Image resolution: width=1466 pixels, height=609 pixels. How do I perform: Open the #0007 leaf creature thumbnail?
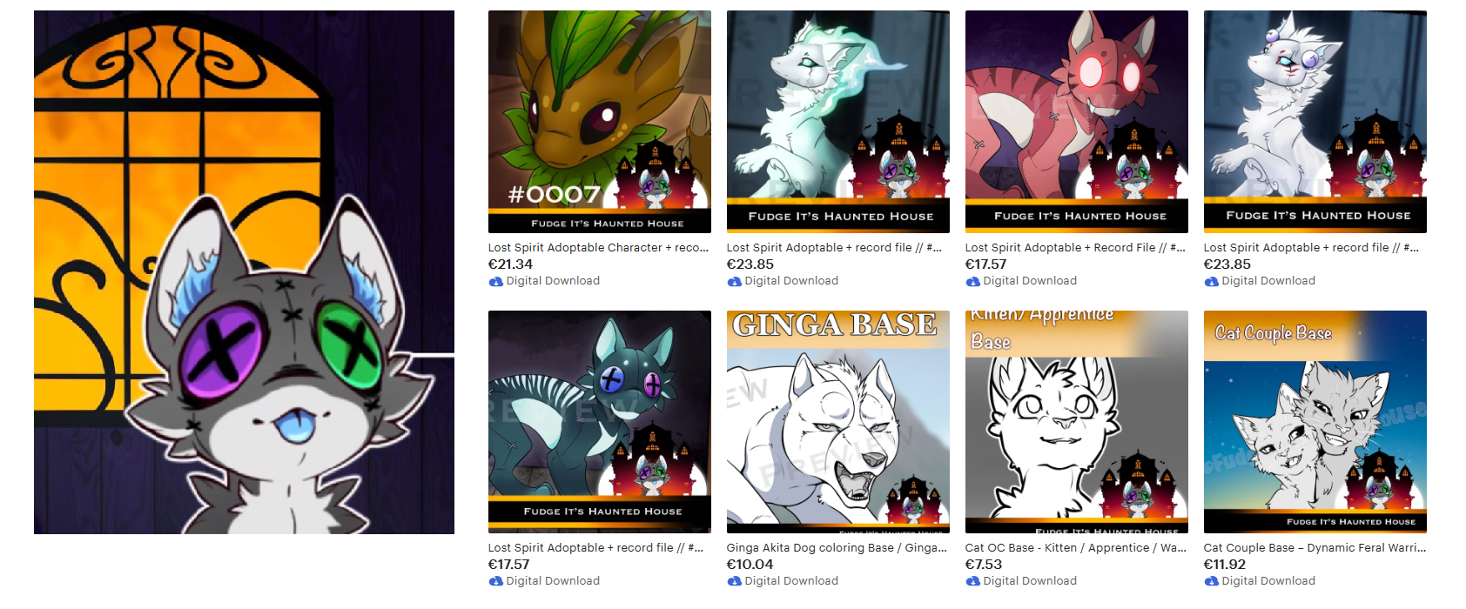pyautogui.click(x=600, y=122)
